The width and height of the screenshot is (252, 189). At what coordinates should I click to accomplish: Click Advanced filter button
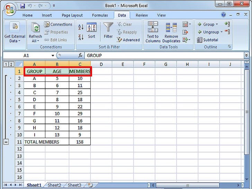click(128, 40)
